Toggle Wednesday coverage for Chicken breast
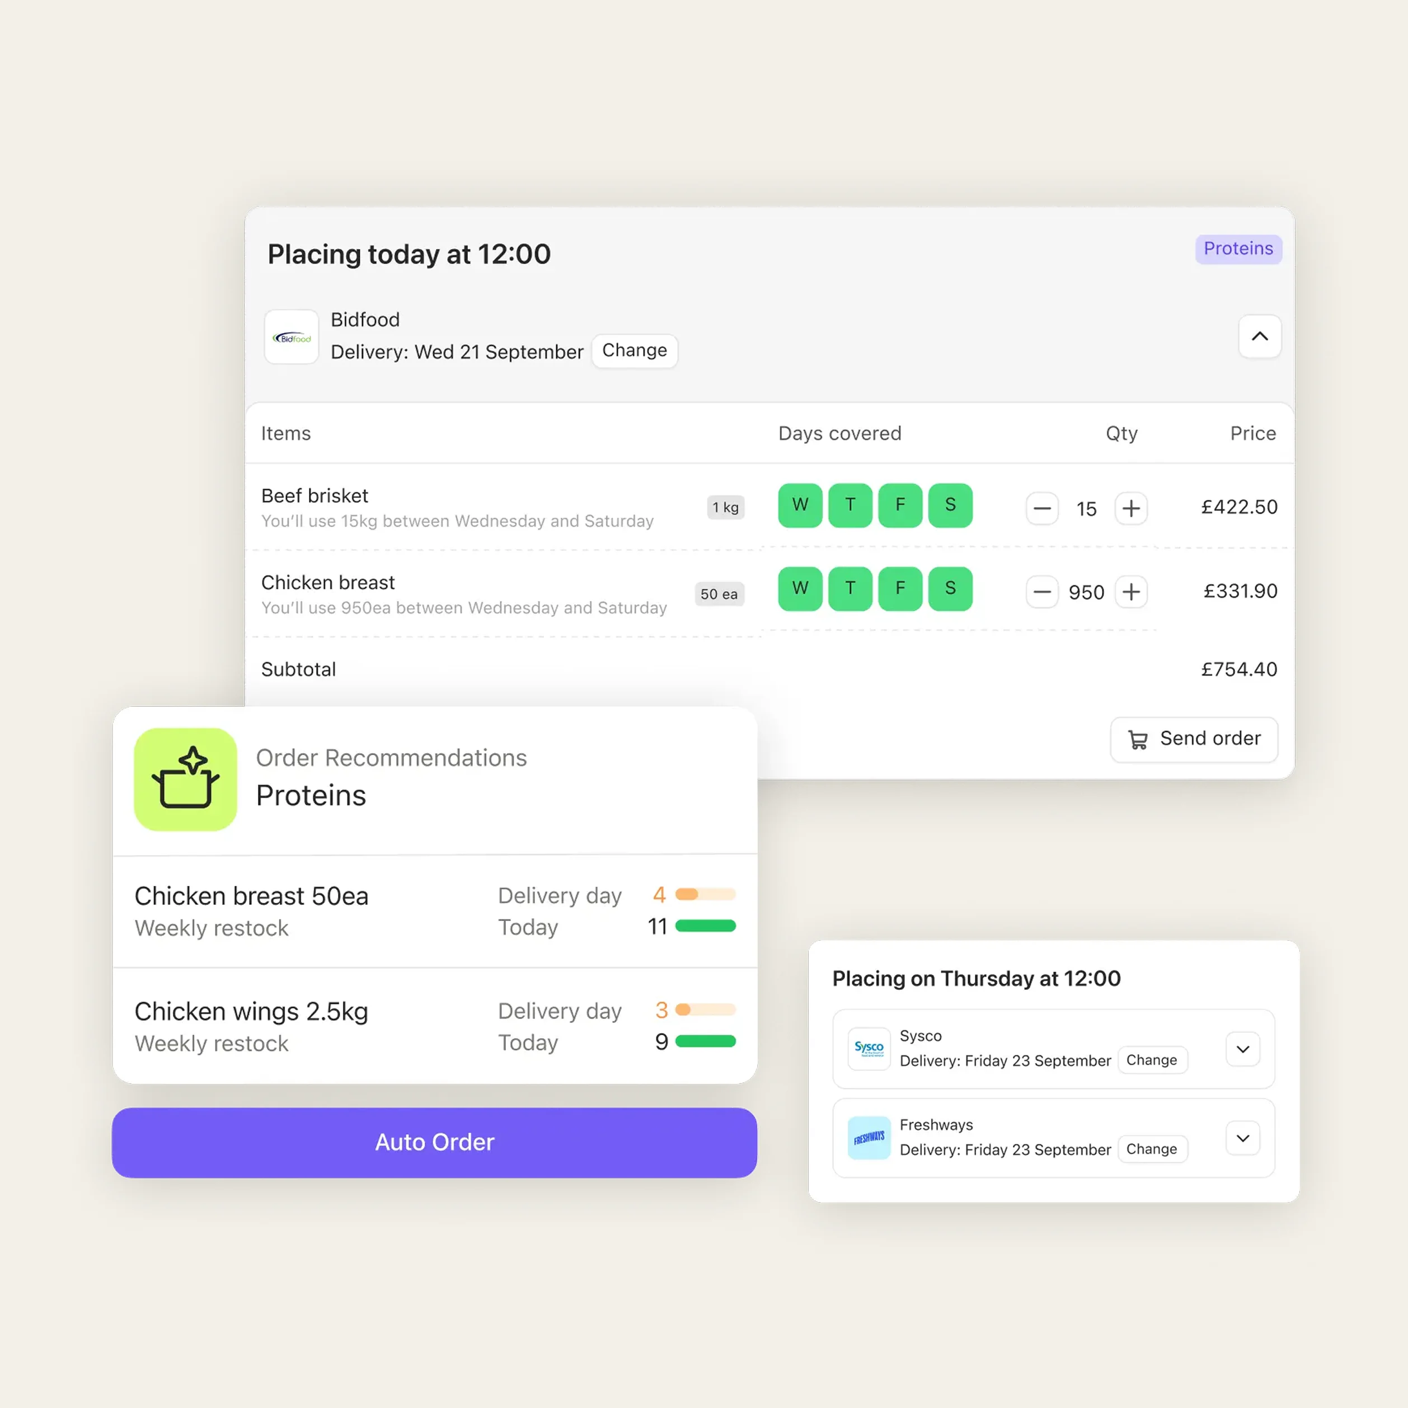This screenshot has height=1408, width=1408. 800,589
